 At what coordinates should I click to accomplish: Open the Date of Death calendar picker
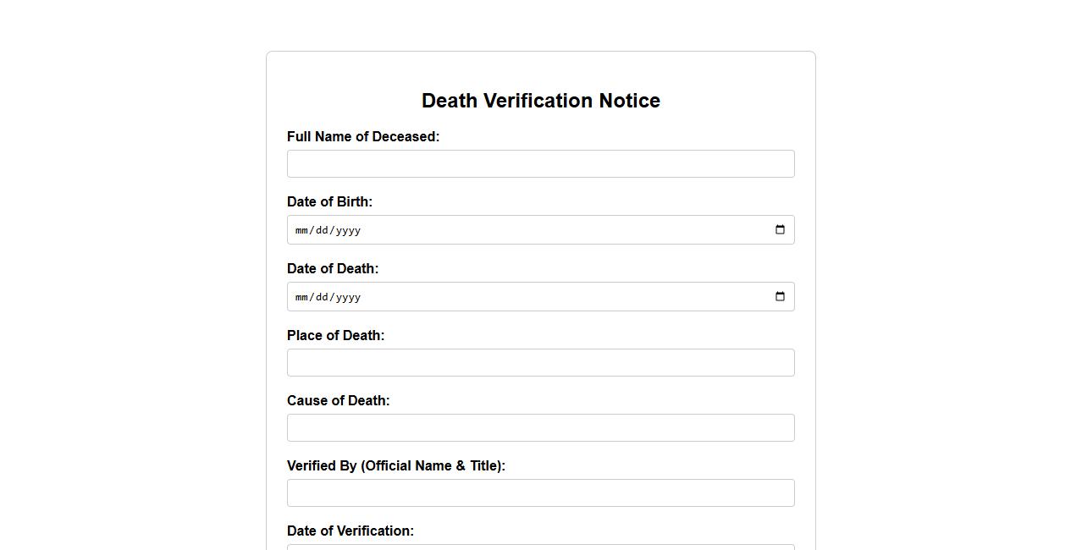[x=780, y=296]
